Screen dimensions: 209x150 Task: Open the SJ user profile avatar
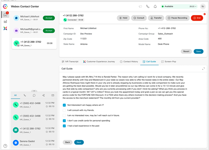[203, 7]
